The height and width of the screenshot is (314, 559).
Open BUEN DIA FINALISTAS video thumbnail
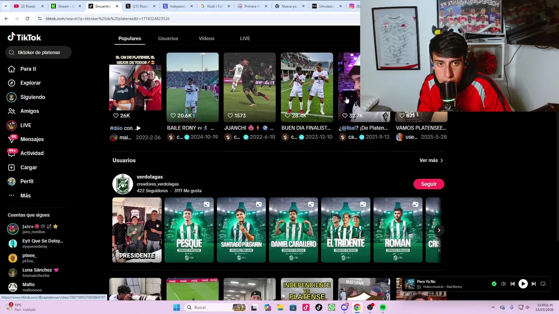307,87
